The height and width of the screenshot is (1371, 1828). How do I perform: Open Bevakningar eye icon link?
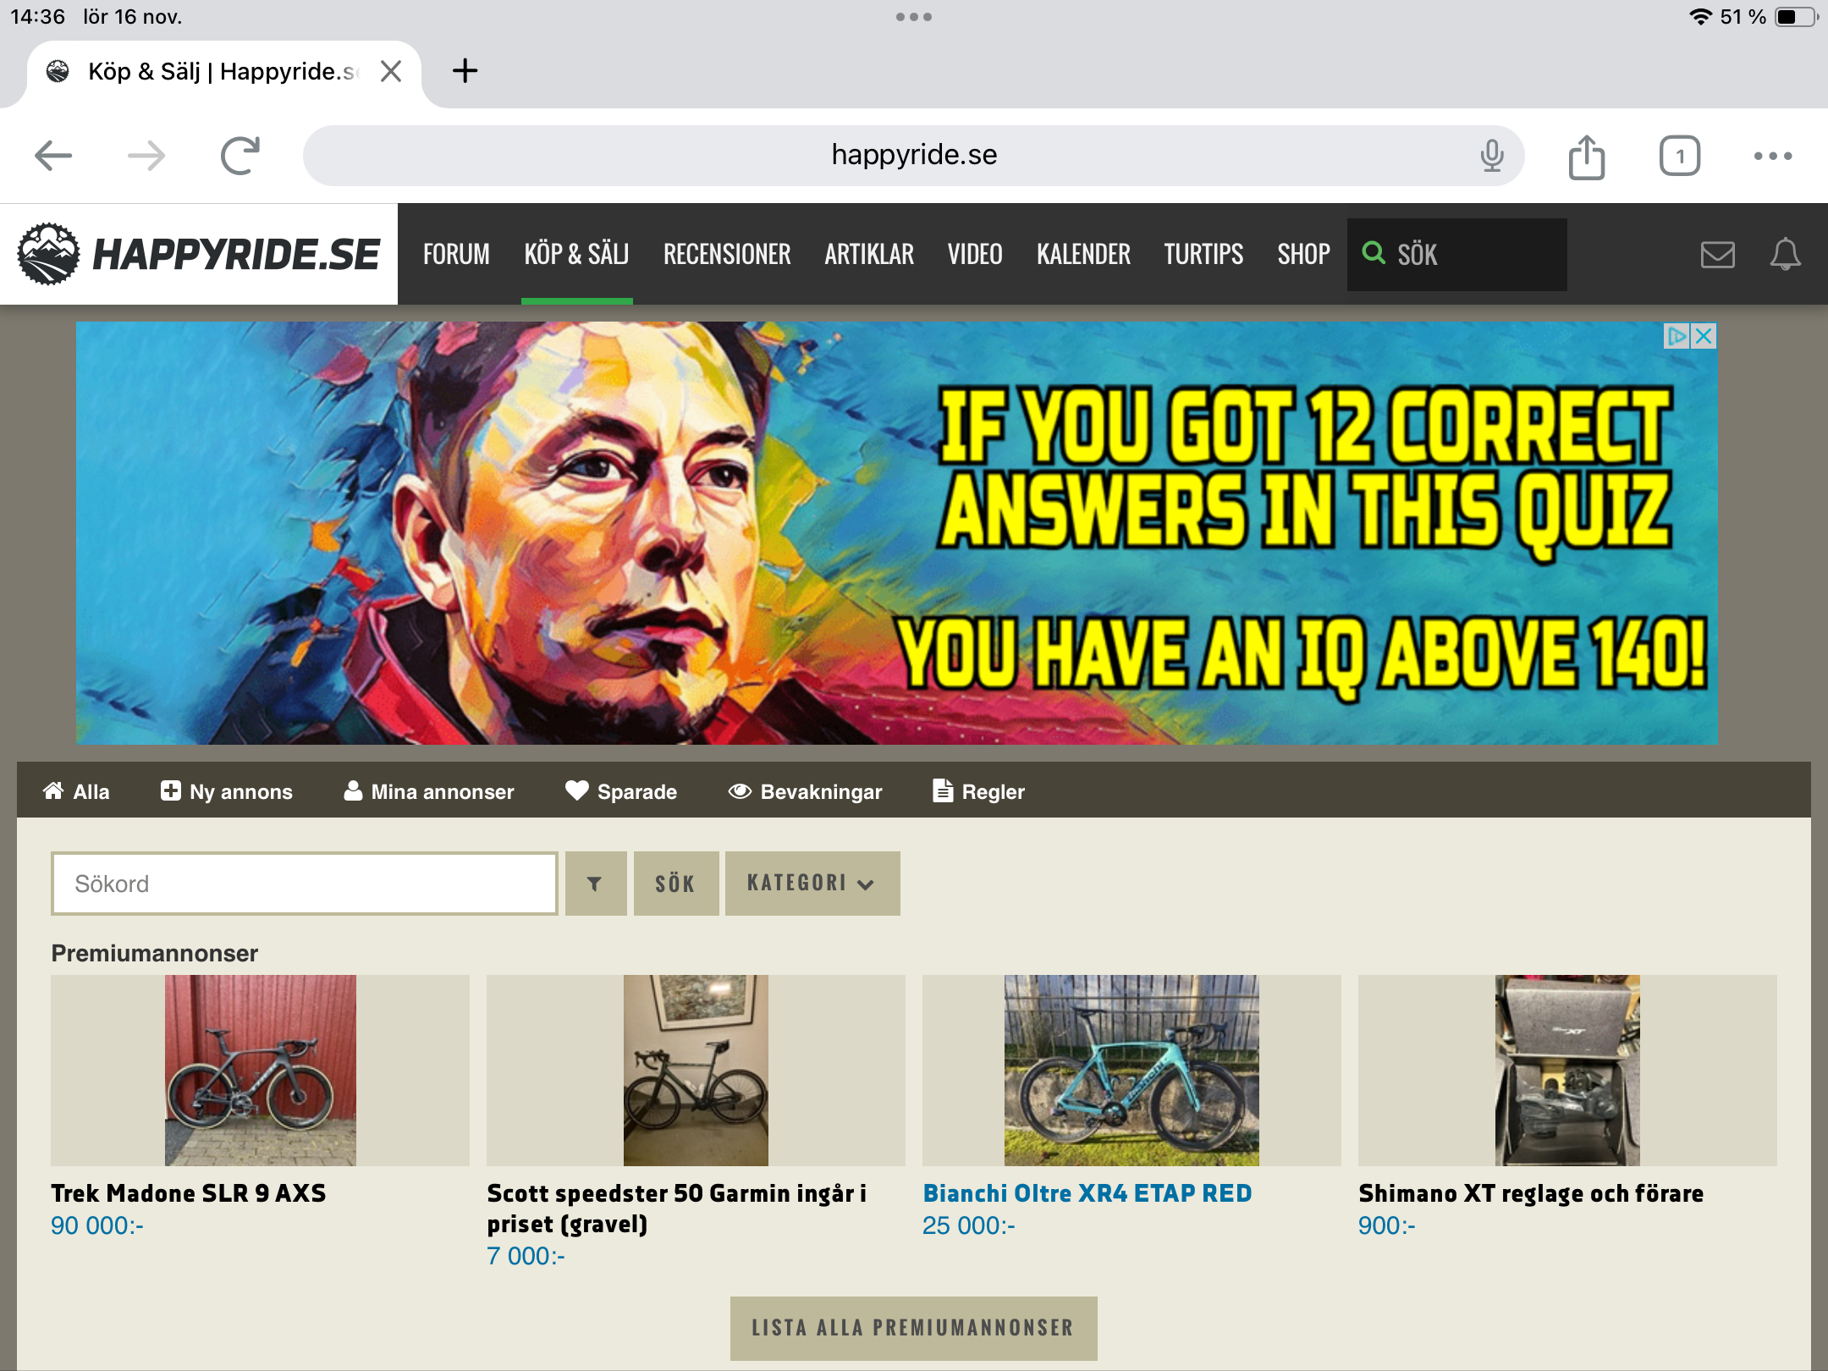tap(805, 791)
